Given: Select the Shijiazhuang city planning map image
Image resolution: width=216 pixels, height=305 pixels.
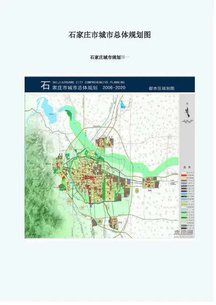Looking at the screenshot, I should 110,157.
